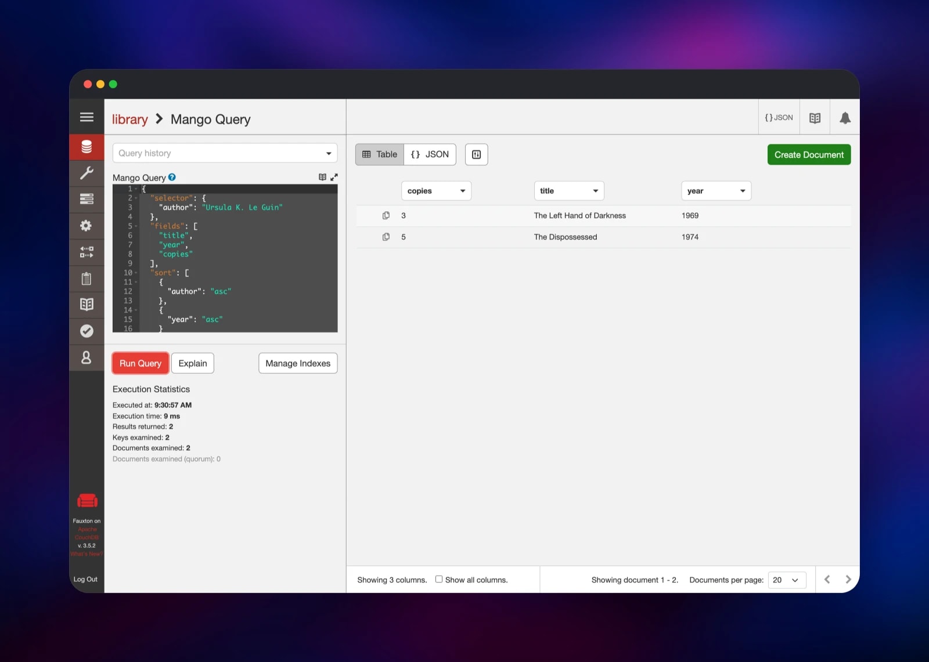Open the year column dropdown

716,191
